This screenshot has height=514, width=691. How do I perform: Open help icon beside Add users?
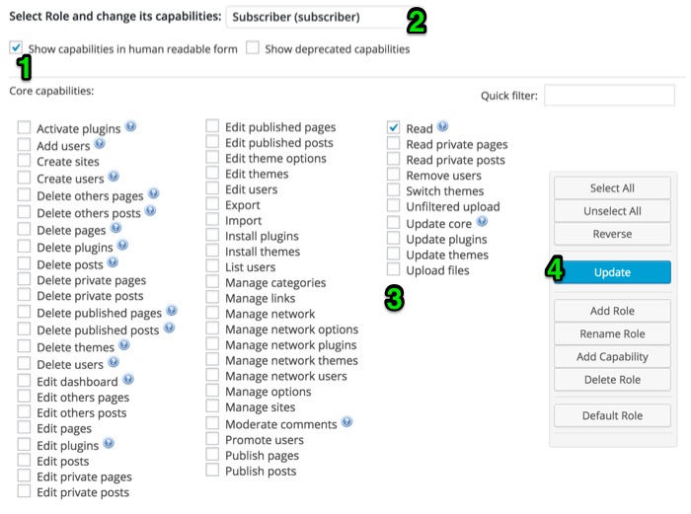pyautogui.click(x=100, y=143)
